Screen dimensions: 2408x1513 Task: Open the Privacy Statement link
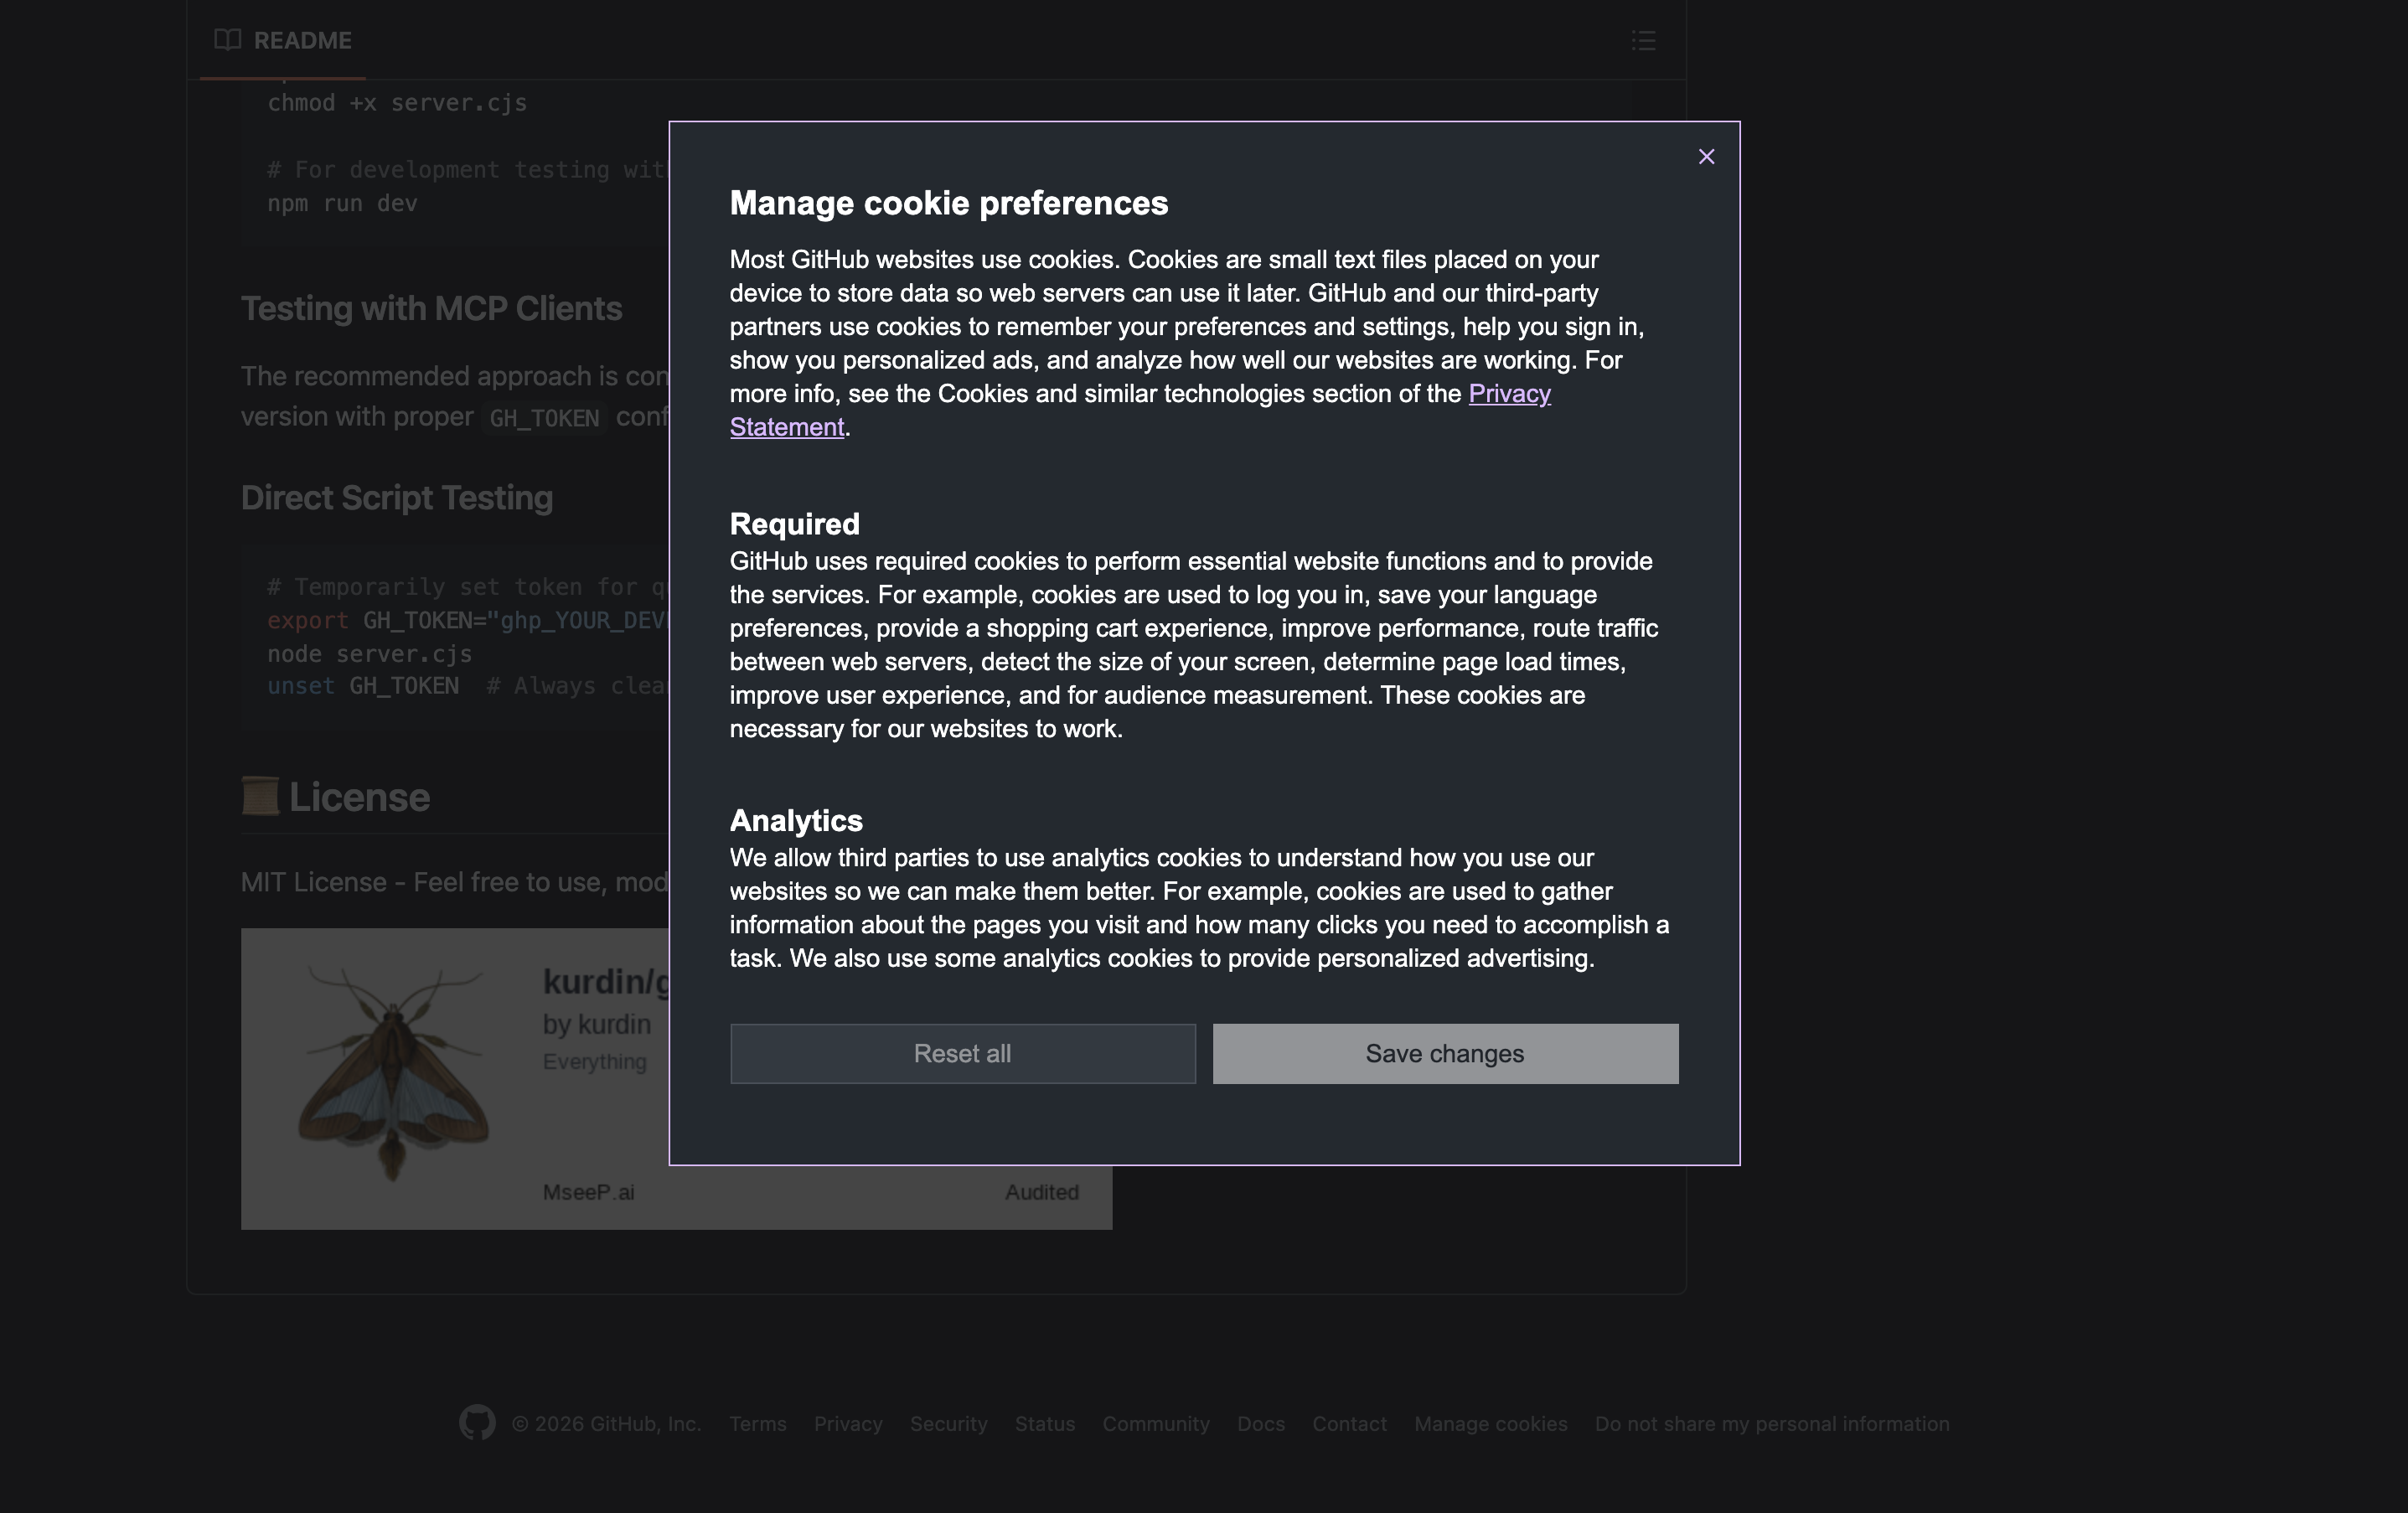point(1508,394)
